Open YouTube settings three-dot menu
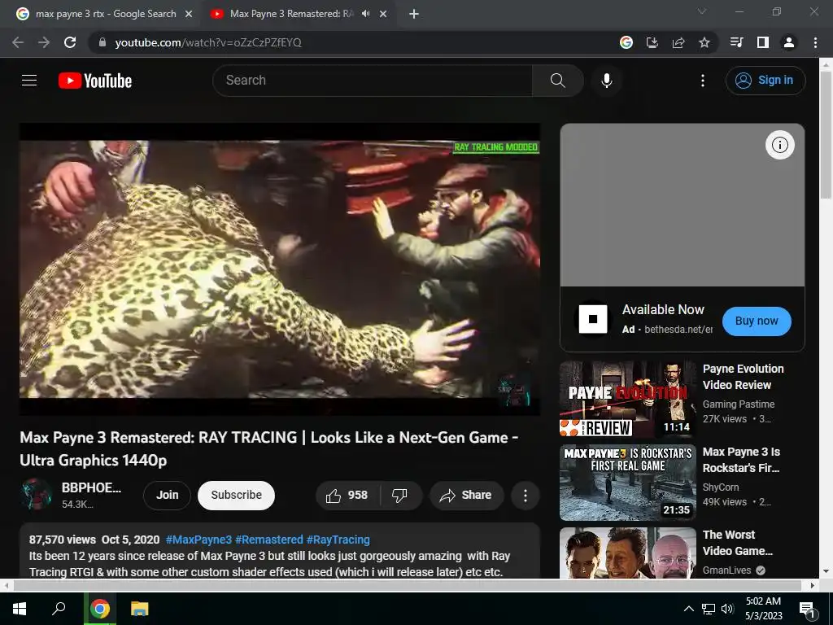 pos(702,81)
